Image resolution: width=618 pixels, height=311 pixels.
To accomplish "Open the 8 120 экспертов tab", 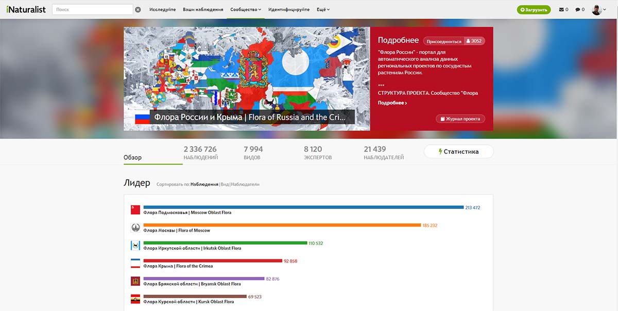I will click(318, 153).
